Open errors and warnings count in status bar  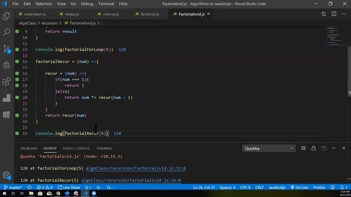coord(45,187)
